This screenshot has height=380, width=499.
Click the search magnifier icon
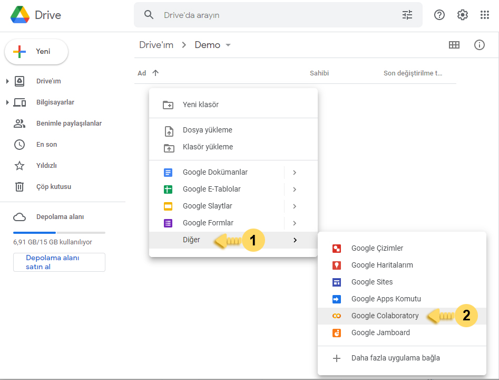149,15
